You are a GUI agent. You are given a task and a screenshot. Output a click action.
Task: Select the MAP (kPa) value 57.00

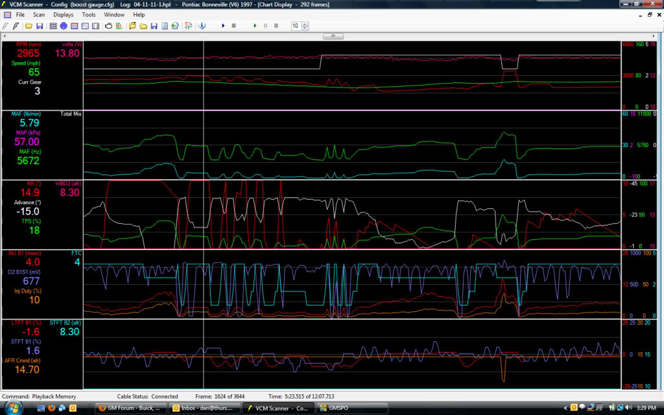[x=27, y=142]
